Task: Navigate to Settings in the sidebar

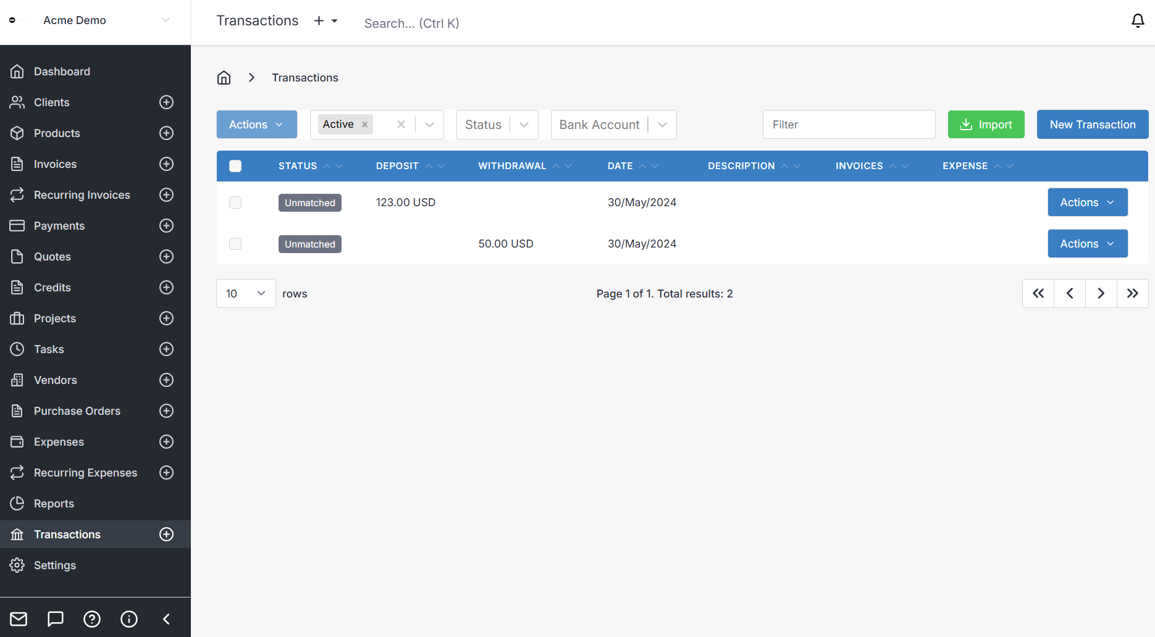Action: (54, 565)
